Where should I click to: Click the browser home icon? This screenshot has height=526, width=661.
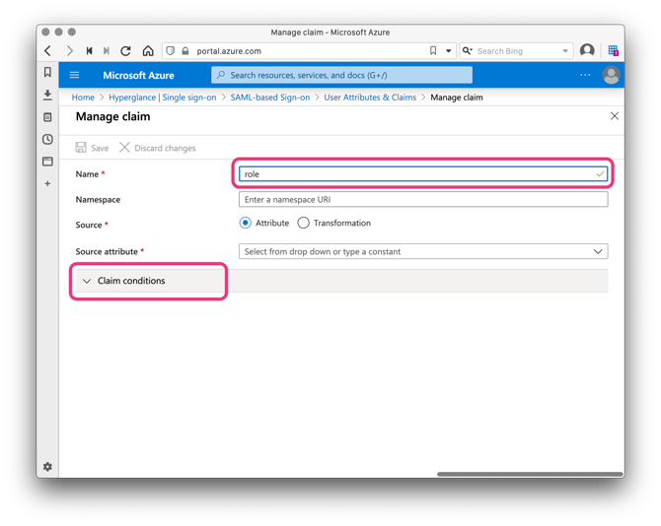tap(148, 51)
